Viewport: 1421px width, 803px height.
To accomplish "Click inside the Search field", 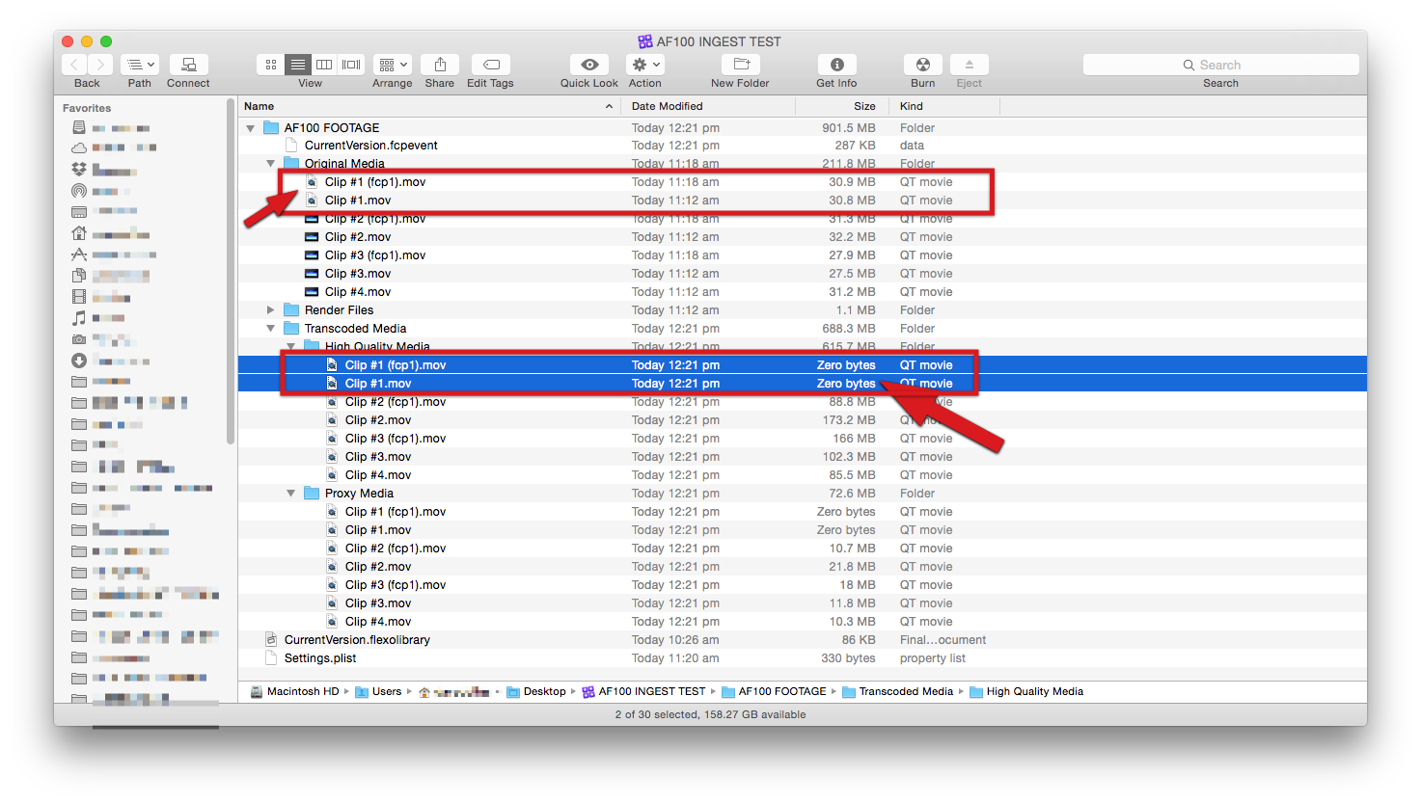I will [1220, 64].
